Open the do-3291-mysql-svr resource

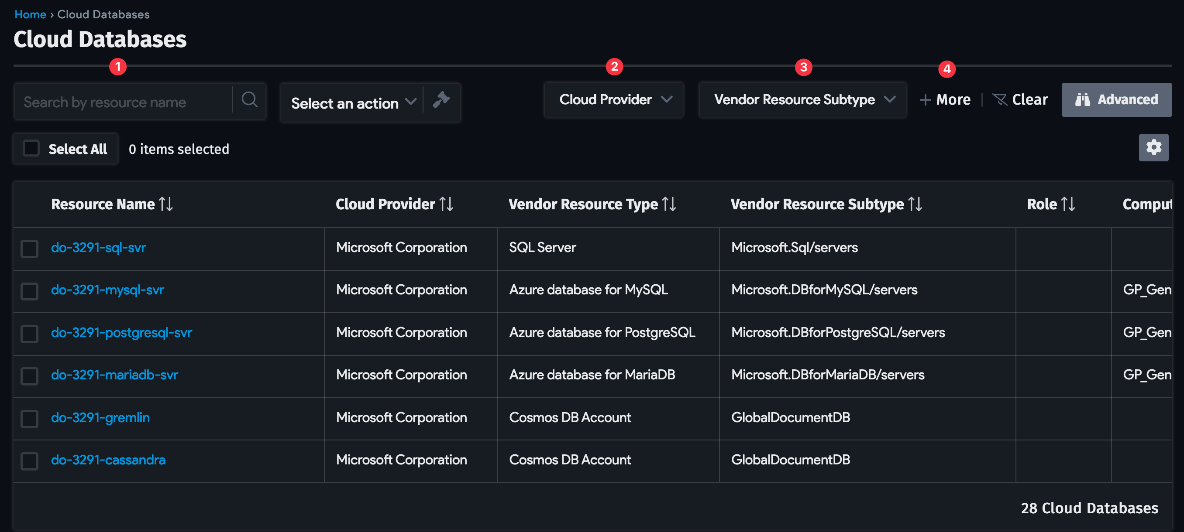(107, 290)
